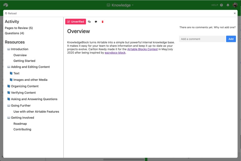Viewport: 241px width, 161px height.
Task: Toggle the Unverified status button
Action: pos(75,22)
